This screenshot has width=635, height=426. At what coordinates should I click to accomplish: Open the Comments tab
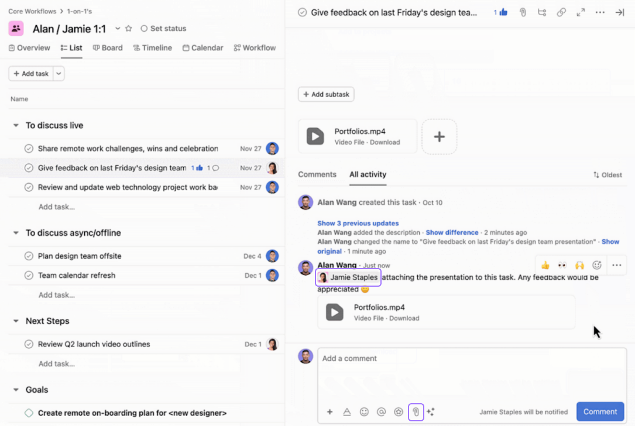pos(317,174)
